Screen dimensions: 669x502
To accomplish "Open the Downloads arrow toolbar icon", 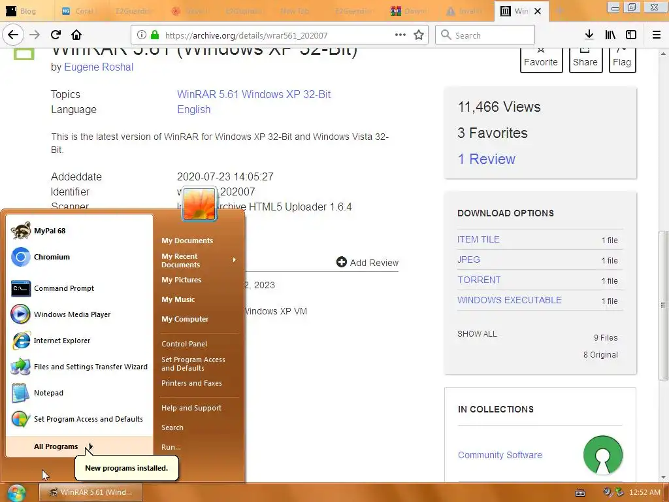I will tap(589, 35).
